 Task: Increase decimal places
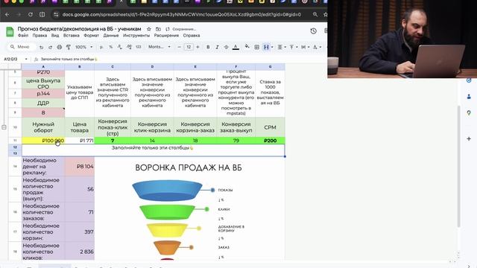pyautogui.click(x=129, y=47)
